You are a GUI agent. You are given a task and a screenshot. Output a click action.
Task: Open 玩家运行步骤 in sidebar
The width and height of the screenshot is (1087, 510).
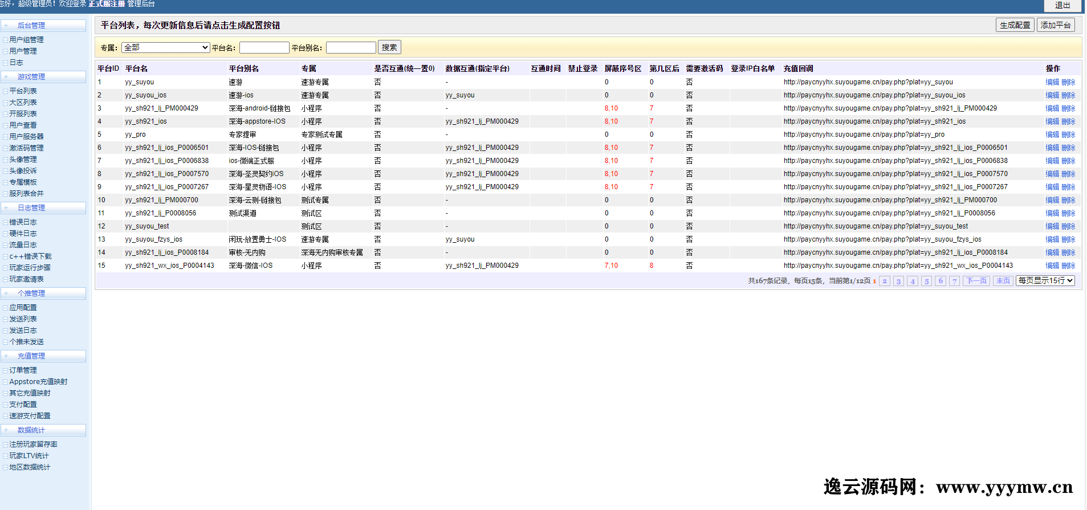coord(30,268)
